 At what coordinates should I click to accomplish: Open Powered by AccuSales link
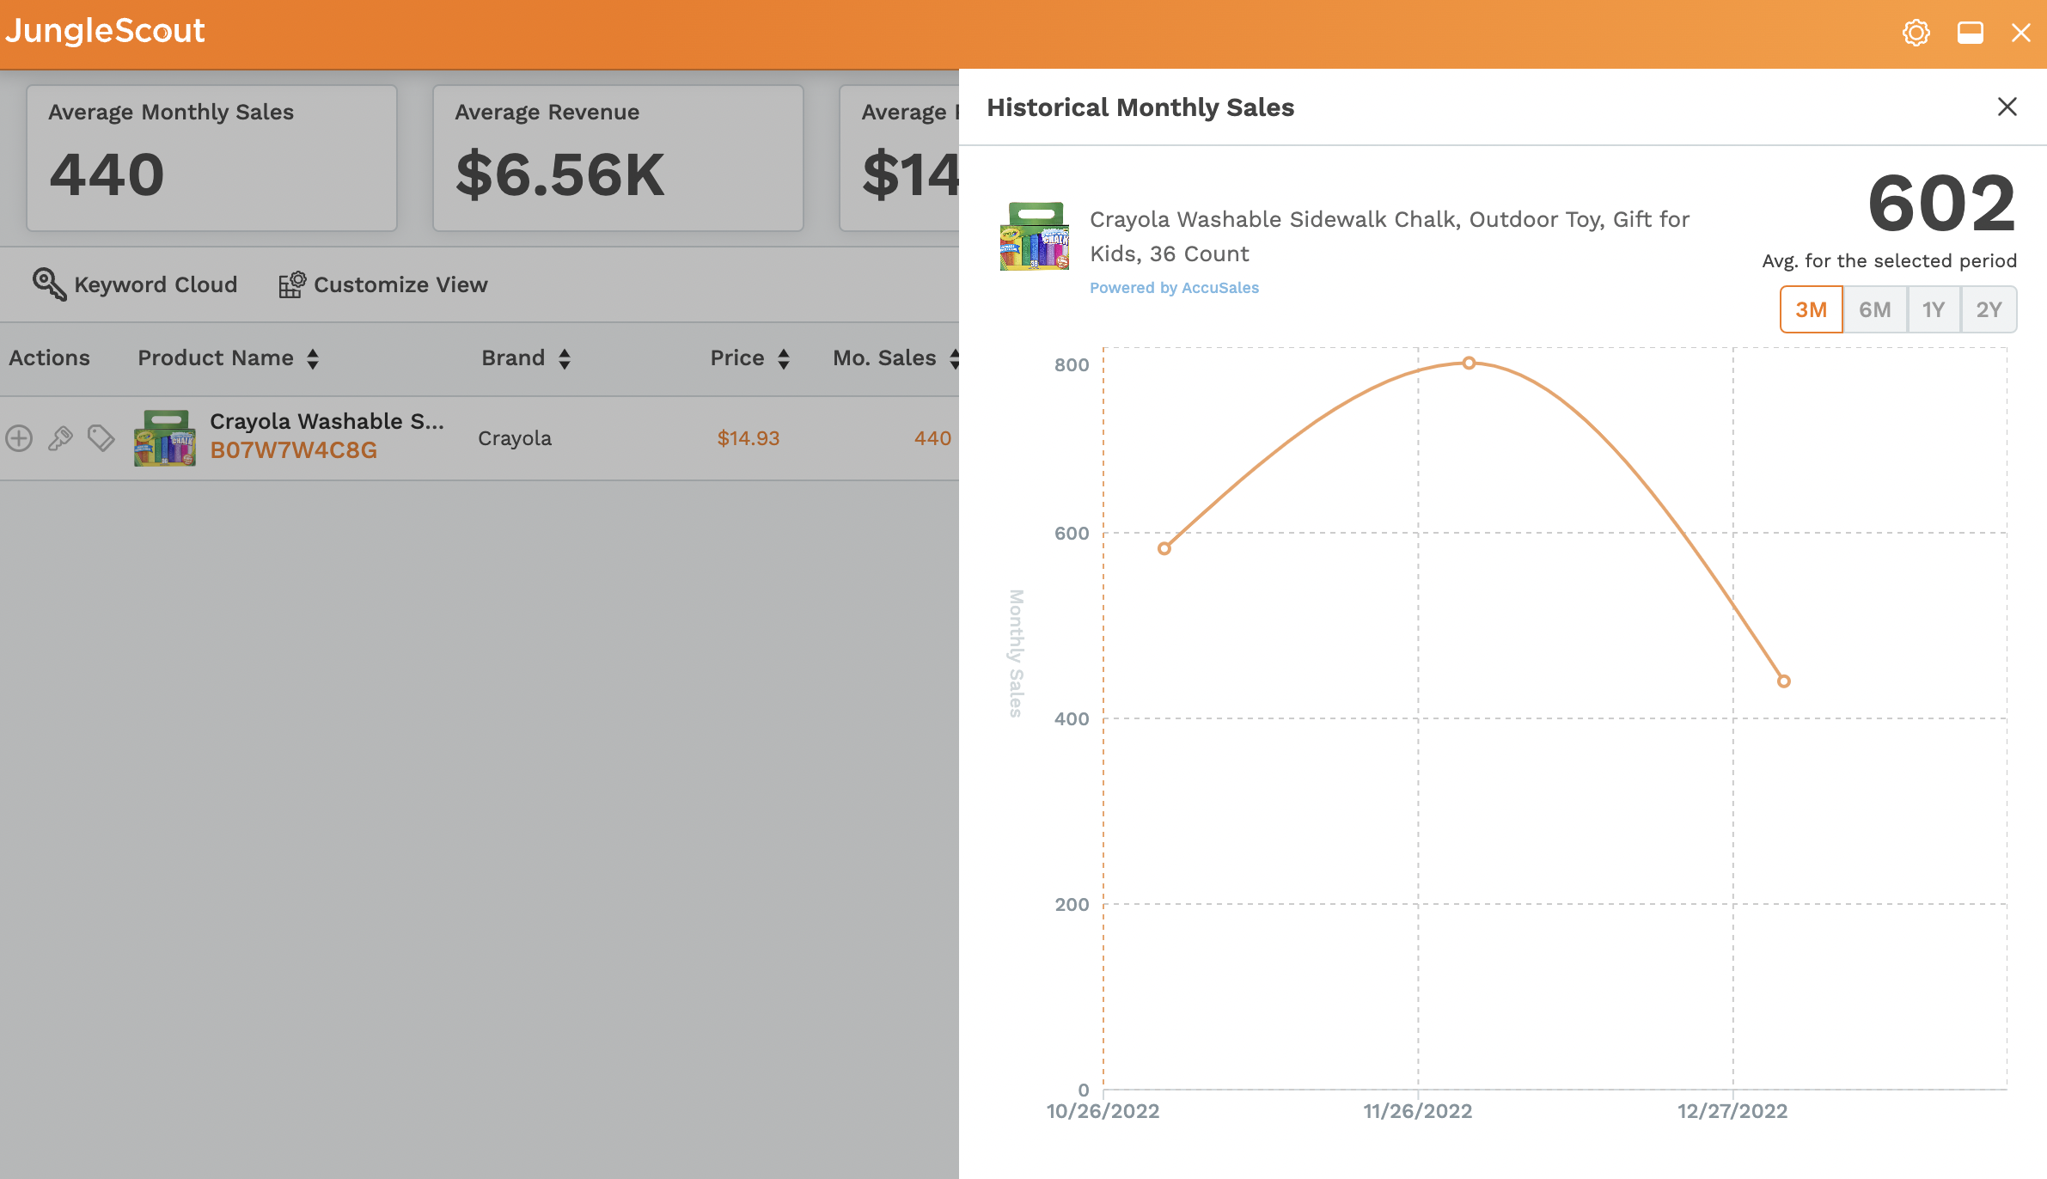coord(1174,288)
